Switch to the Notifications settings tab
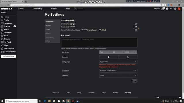This screenshot has height=103, width=184. click(x=52, y=37)
